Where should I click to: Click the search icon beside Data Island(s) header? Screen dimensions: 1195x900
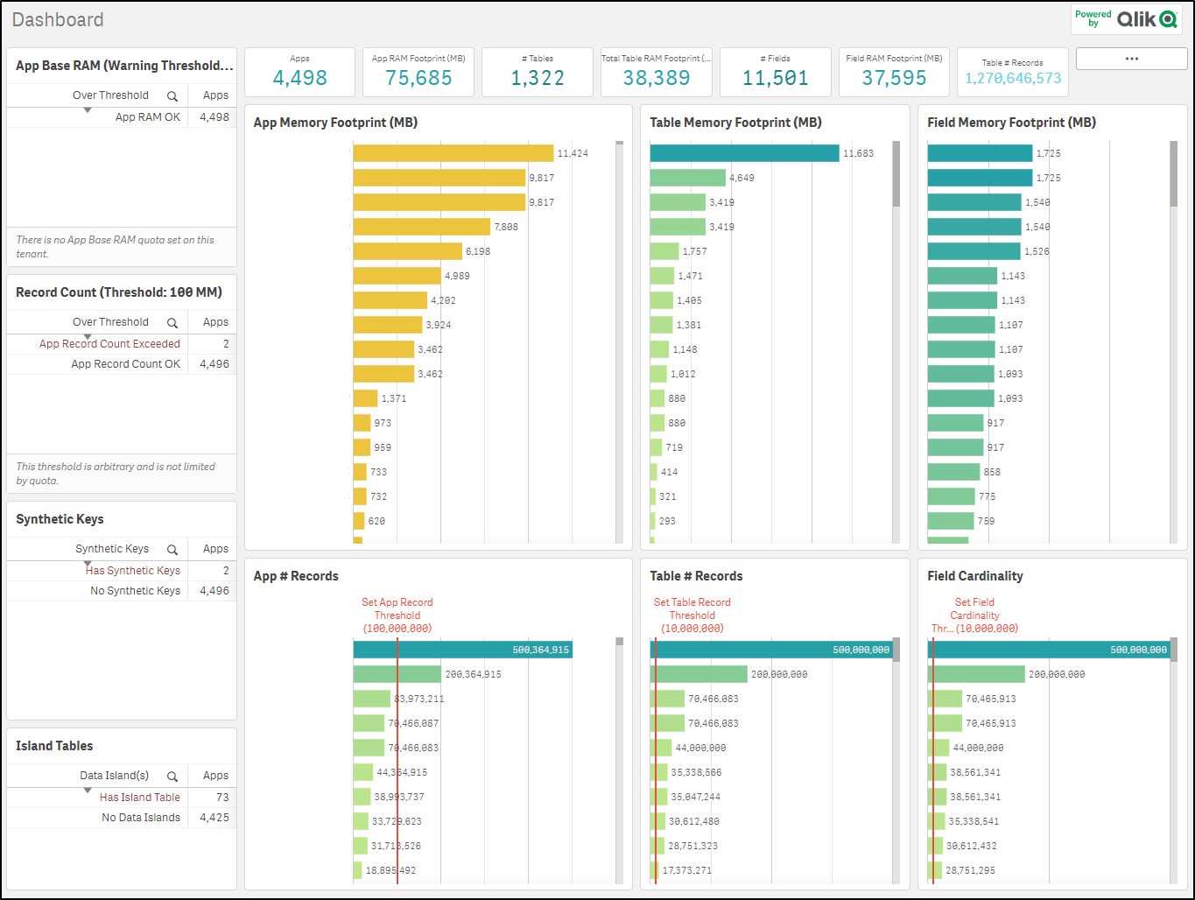click(x=172, y=776)
